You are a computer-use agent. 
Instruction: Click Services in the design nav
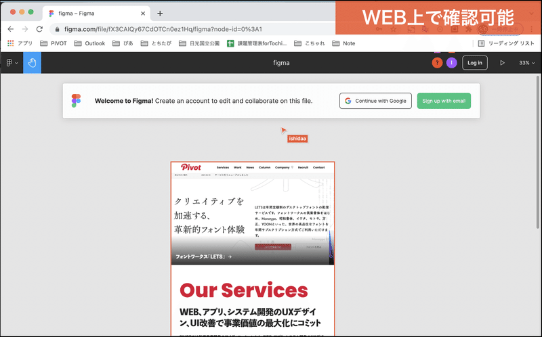click(223, 167)
